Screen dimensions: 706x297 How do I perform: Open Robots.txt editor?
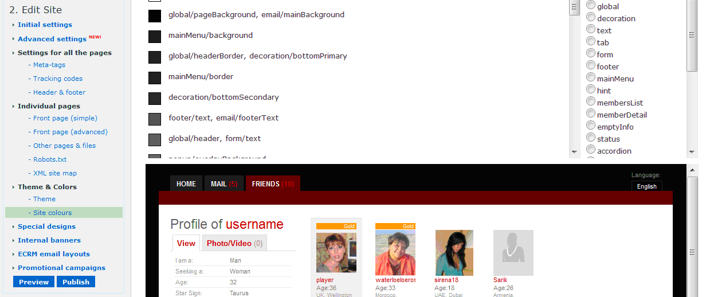coord(50,159)
